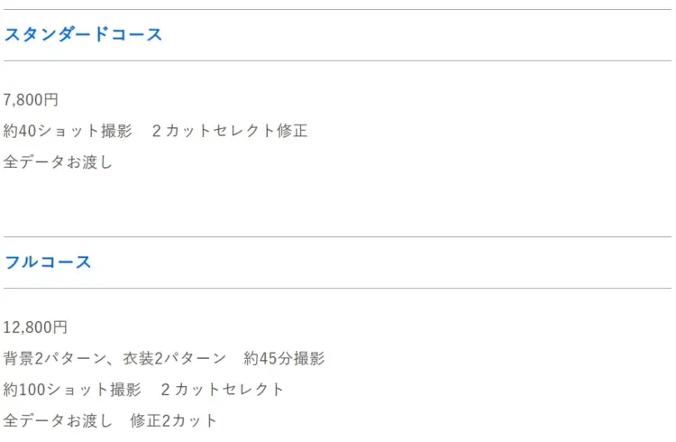The image size is (676, 442).
Task: Open the スタンダードコース heading link
Action: pos(83,34)
